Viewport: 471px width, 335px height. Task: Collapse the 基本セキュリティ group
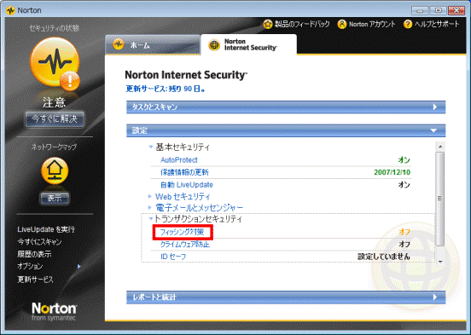[x=150, y=147]
